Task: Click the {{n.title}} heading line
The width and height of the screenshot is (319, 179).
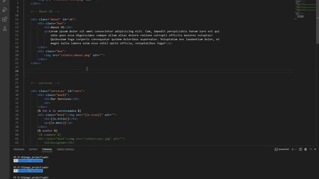Action: tap(61, 119)
